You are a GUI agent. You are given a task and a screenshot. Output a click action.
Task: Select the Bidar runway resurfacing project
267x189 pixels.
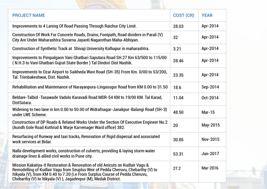[x=86, y=139]
